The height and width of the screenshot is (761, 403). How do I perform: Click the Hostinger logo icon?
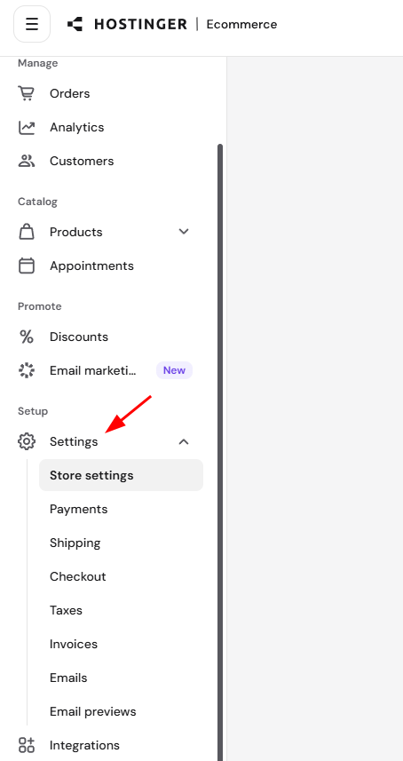(x=75, y=24)
